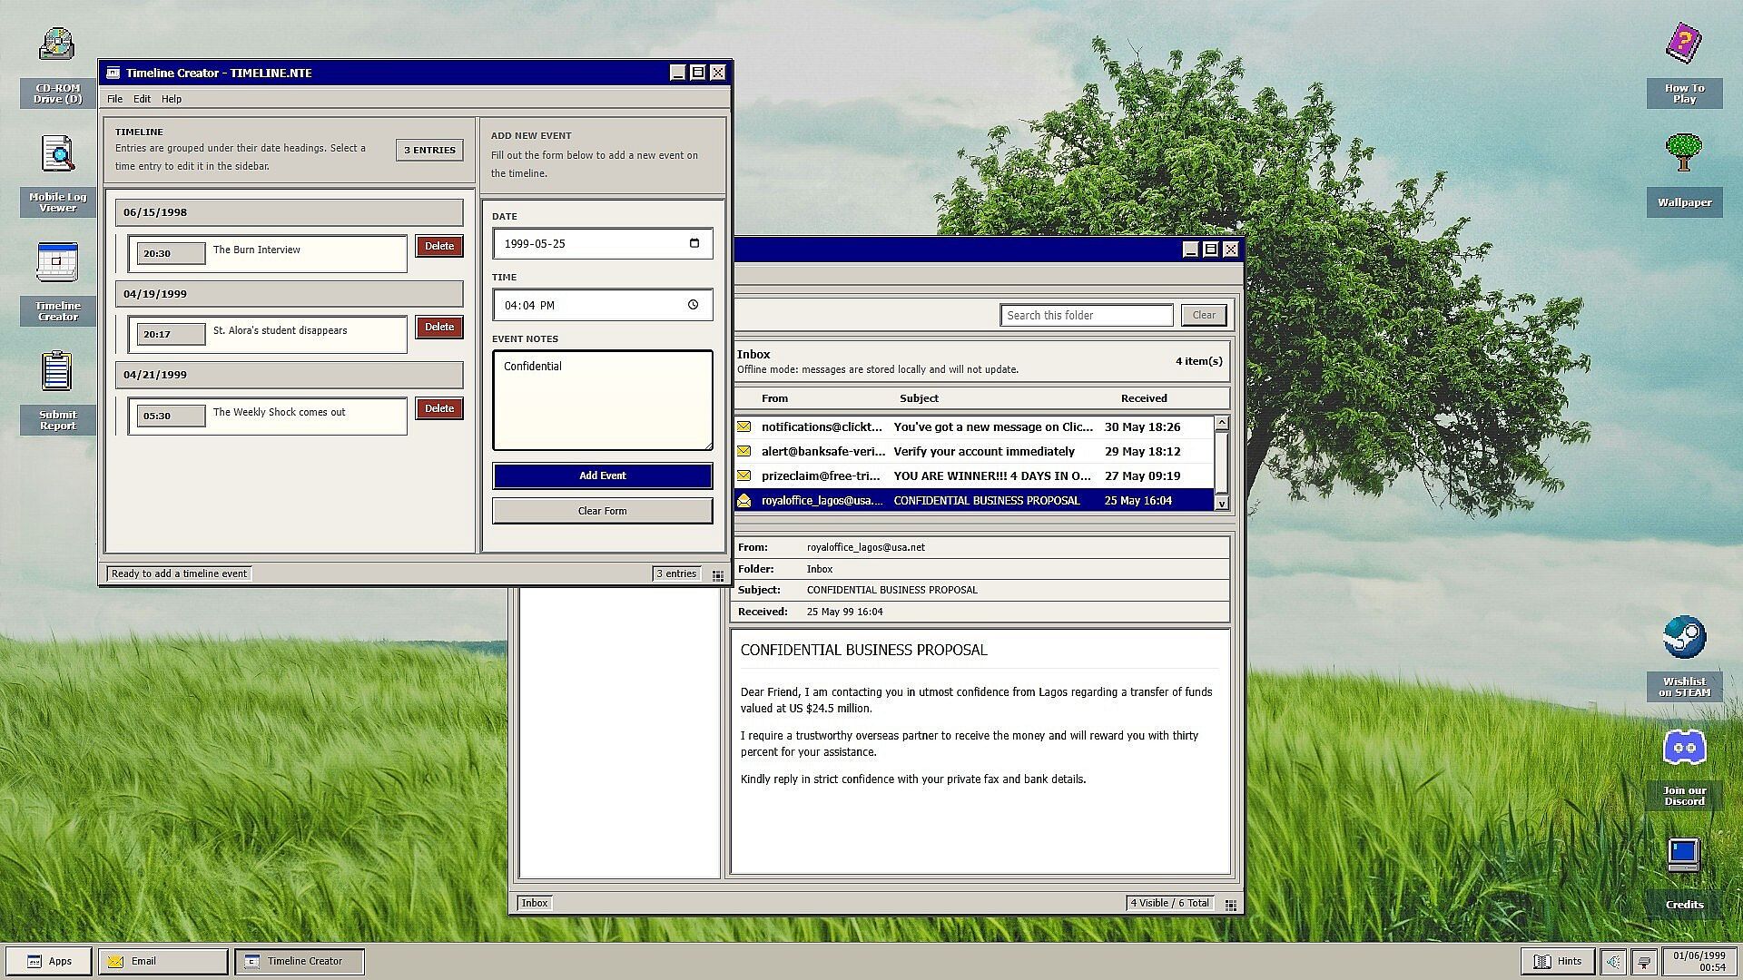Click the Time input field

(603, 305)
